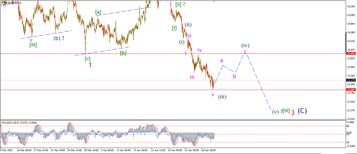Select the red wave 3 label
357x154 pixels.
click(293, 113)
